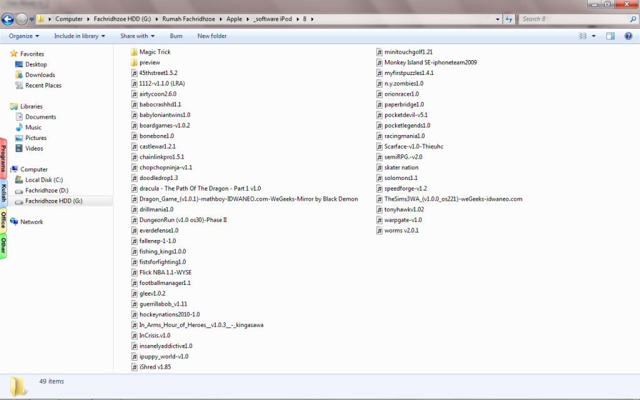Click the file name "Scarface-v1.0-Thieuhc"

coord(414,146)
